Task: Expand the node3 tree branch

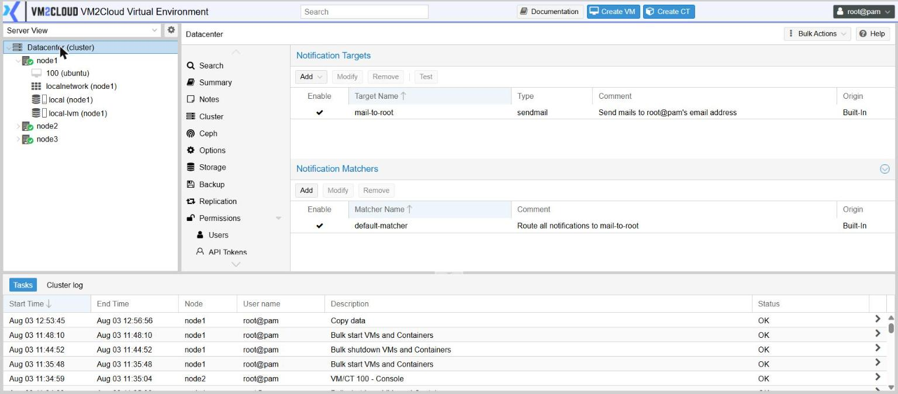Action: tap(18, 140)
